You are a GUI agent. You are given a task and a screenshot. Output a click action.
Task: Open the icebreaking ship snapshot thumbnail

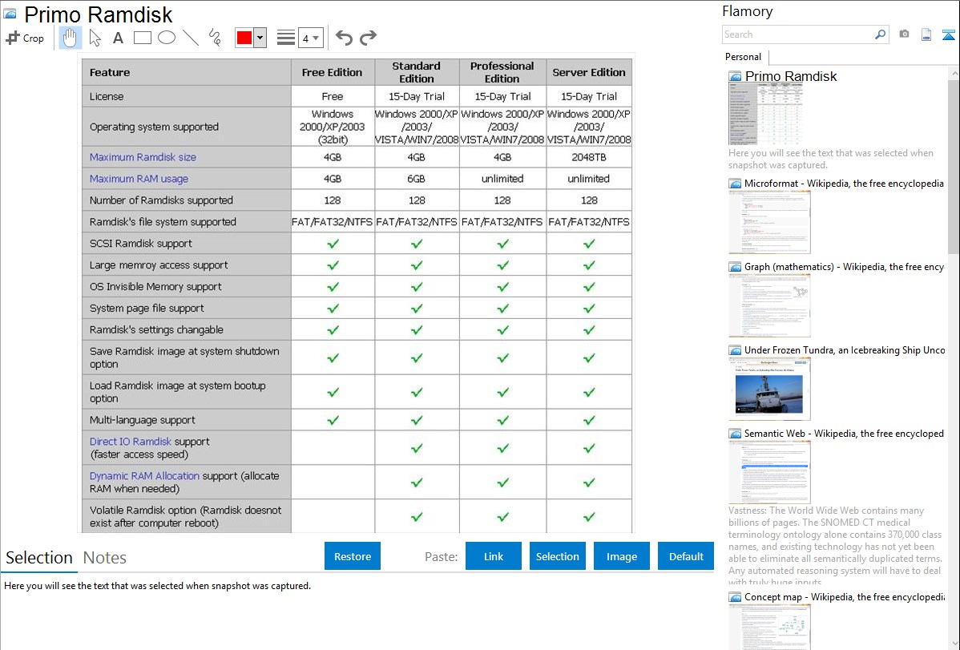pos(769,389)
